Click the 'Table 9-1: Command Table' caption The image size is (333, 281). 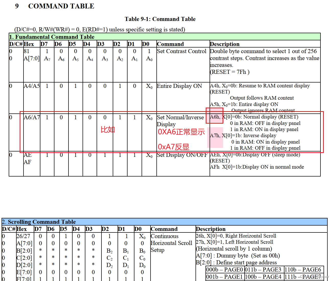160,19
